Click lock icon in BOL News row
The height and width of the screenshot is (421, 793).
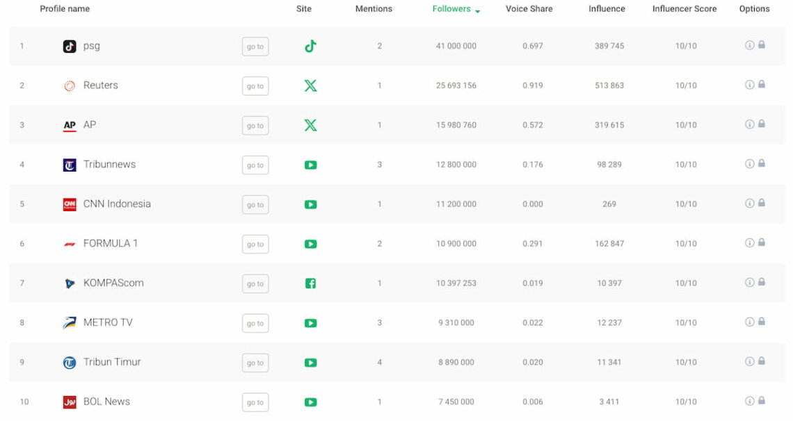point(762,400)
